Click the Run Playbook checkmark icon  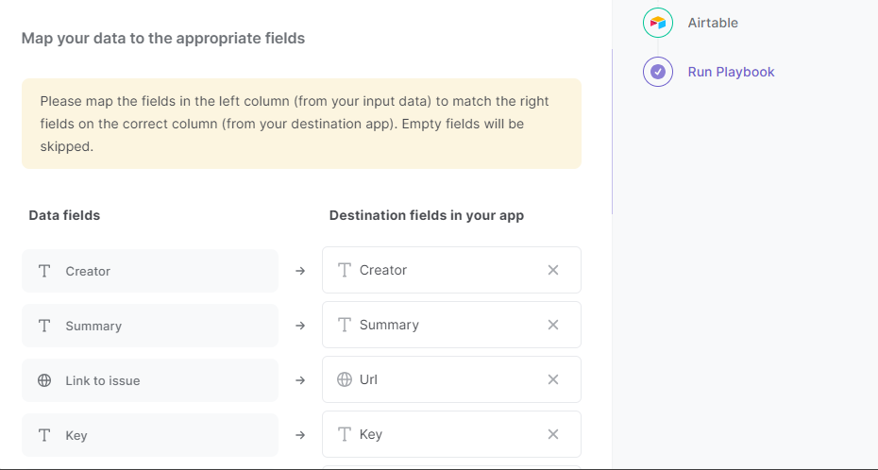(658, 72)
